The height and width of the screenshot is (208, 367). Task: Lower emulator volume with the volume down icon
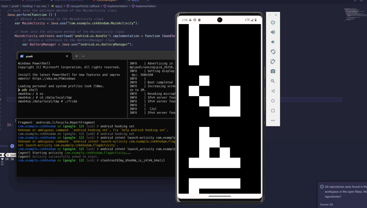pos(273,42)
